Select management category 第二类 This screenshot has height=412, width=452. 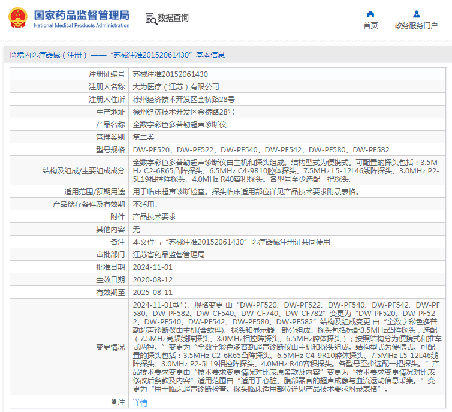[143, 137]
